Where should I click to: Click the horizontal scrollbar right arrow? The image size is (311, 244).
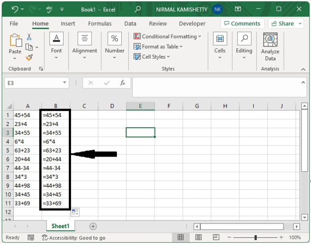[x=296, y=226]
